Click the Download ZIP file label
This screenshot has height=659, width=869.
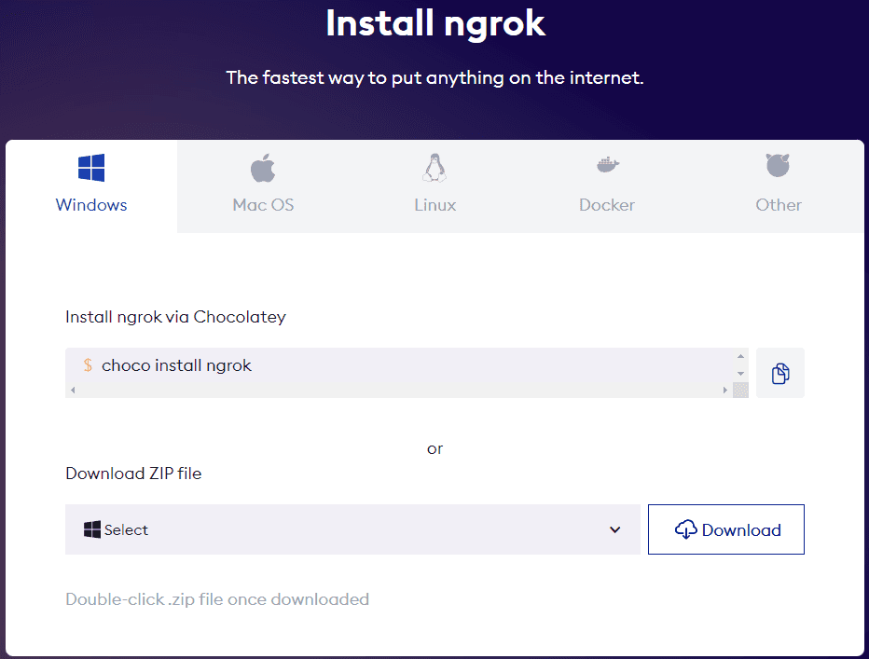(x=133, y=474)
